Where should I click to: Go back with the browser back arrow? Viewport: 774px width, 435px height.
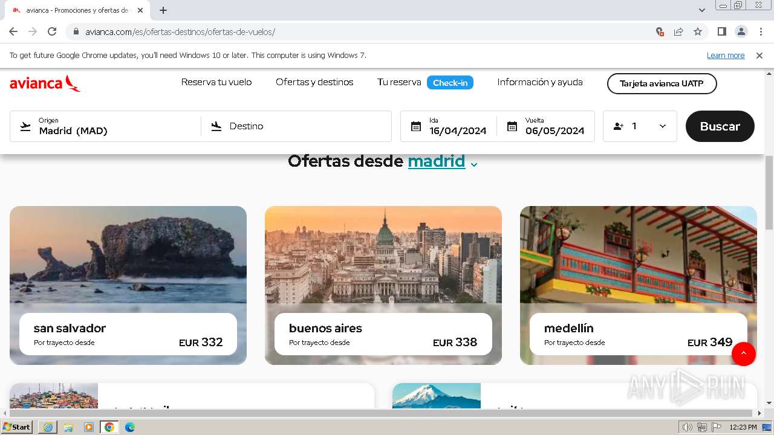(x=13, y=31)
